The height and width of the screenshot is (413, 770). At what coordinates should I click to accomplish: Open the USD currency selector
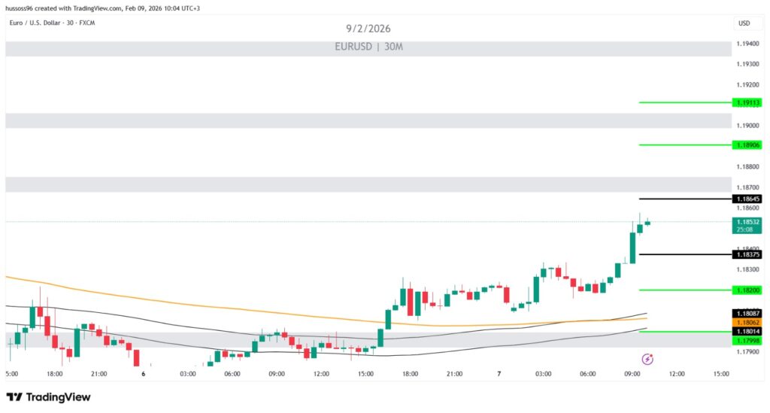pos(744,23)
